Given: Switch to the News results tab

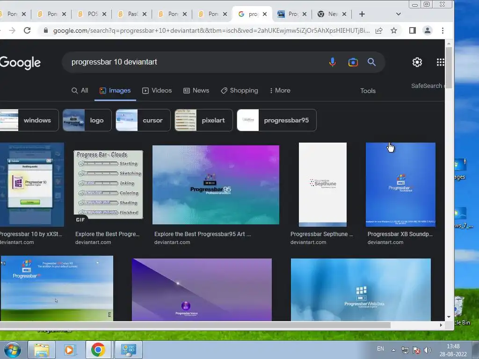Looking at the screenshot, I should tap(196, 90).
